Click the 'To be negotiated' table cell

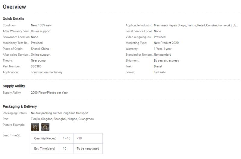[88, 148]
